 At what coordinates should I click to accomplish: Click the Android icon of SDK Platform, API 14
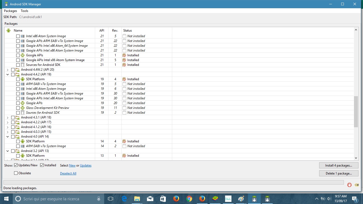23,141
